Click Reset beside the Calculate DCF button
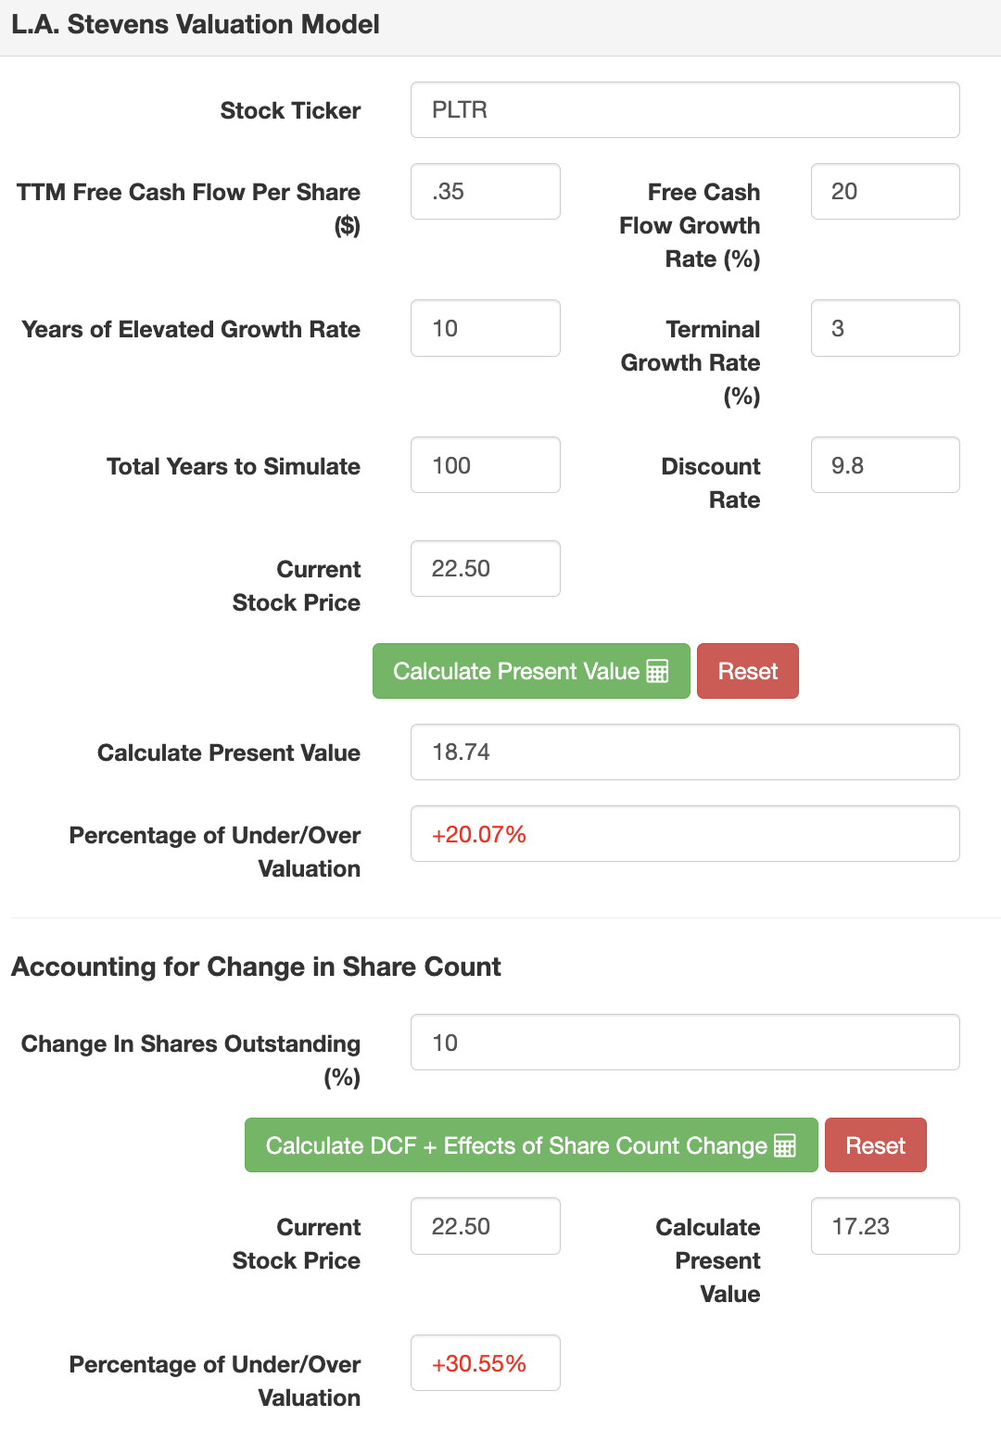1001x1429 pixels. 875,1146
